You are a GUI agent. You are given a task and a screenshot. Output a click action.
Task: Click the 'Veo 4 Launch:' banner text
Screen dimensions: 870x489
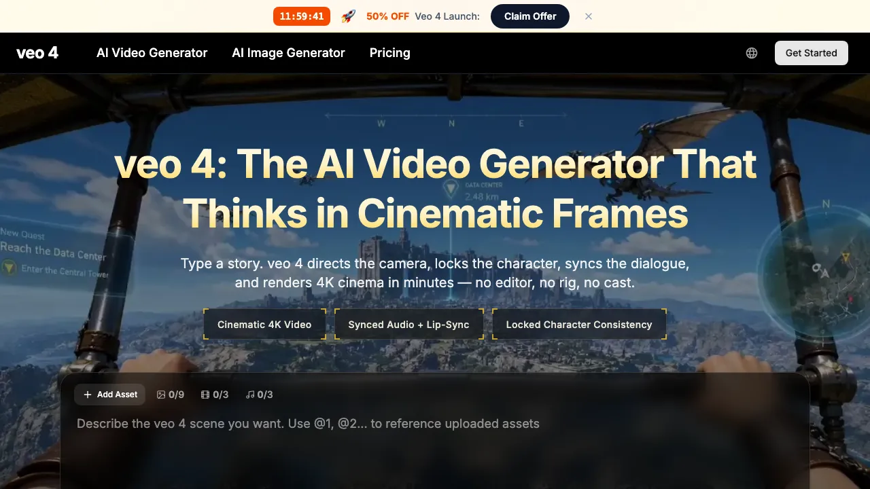click(447, 16)
